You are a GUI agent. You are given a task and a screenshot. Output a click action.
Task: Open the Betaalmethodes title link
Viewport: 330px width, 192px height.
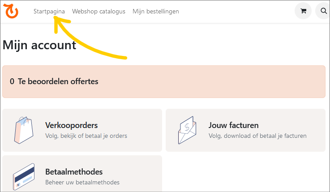(74, 172)
